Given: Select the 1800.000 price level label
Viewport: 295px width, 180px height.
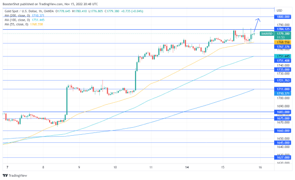Looking at the screenshot, I should 283,17.
